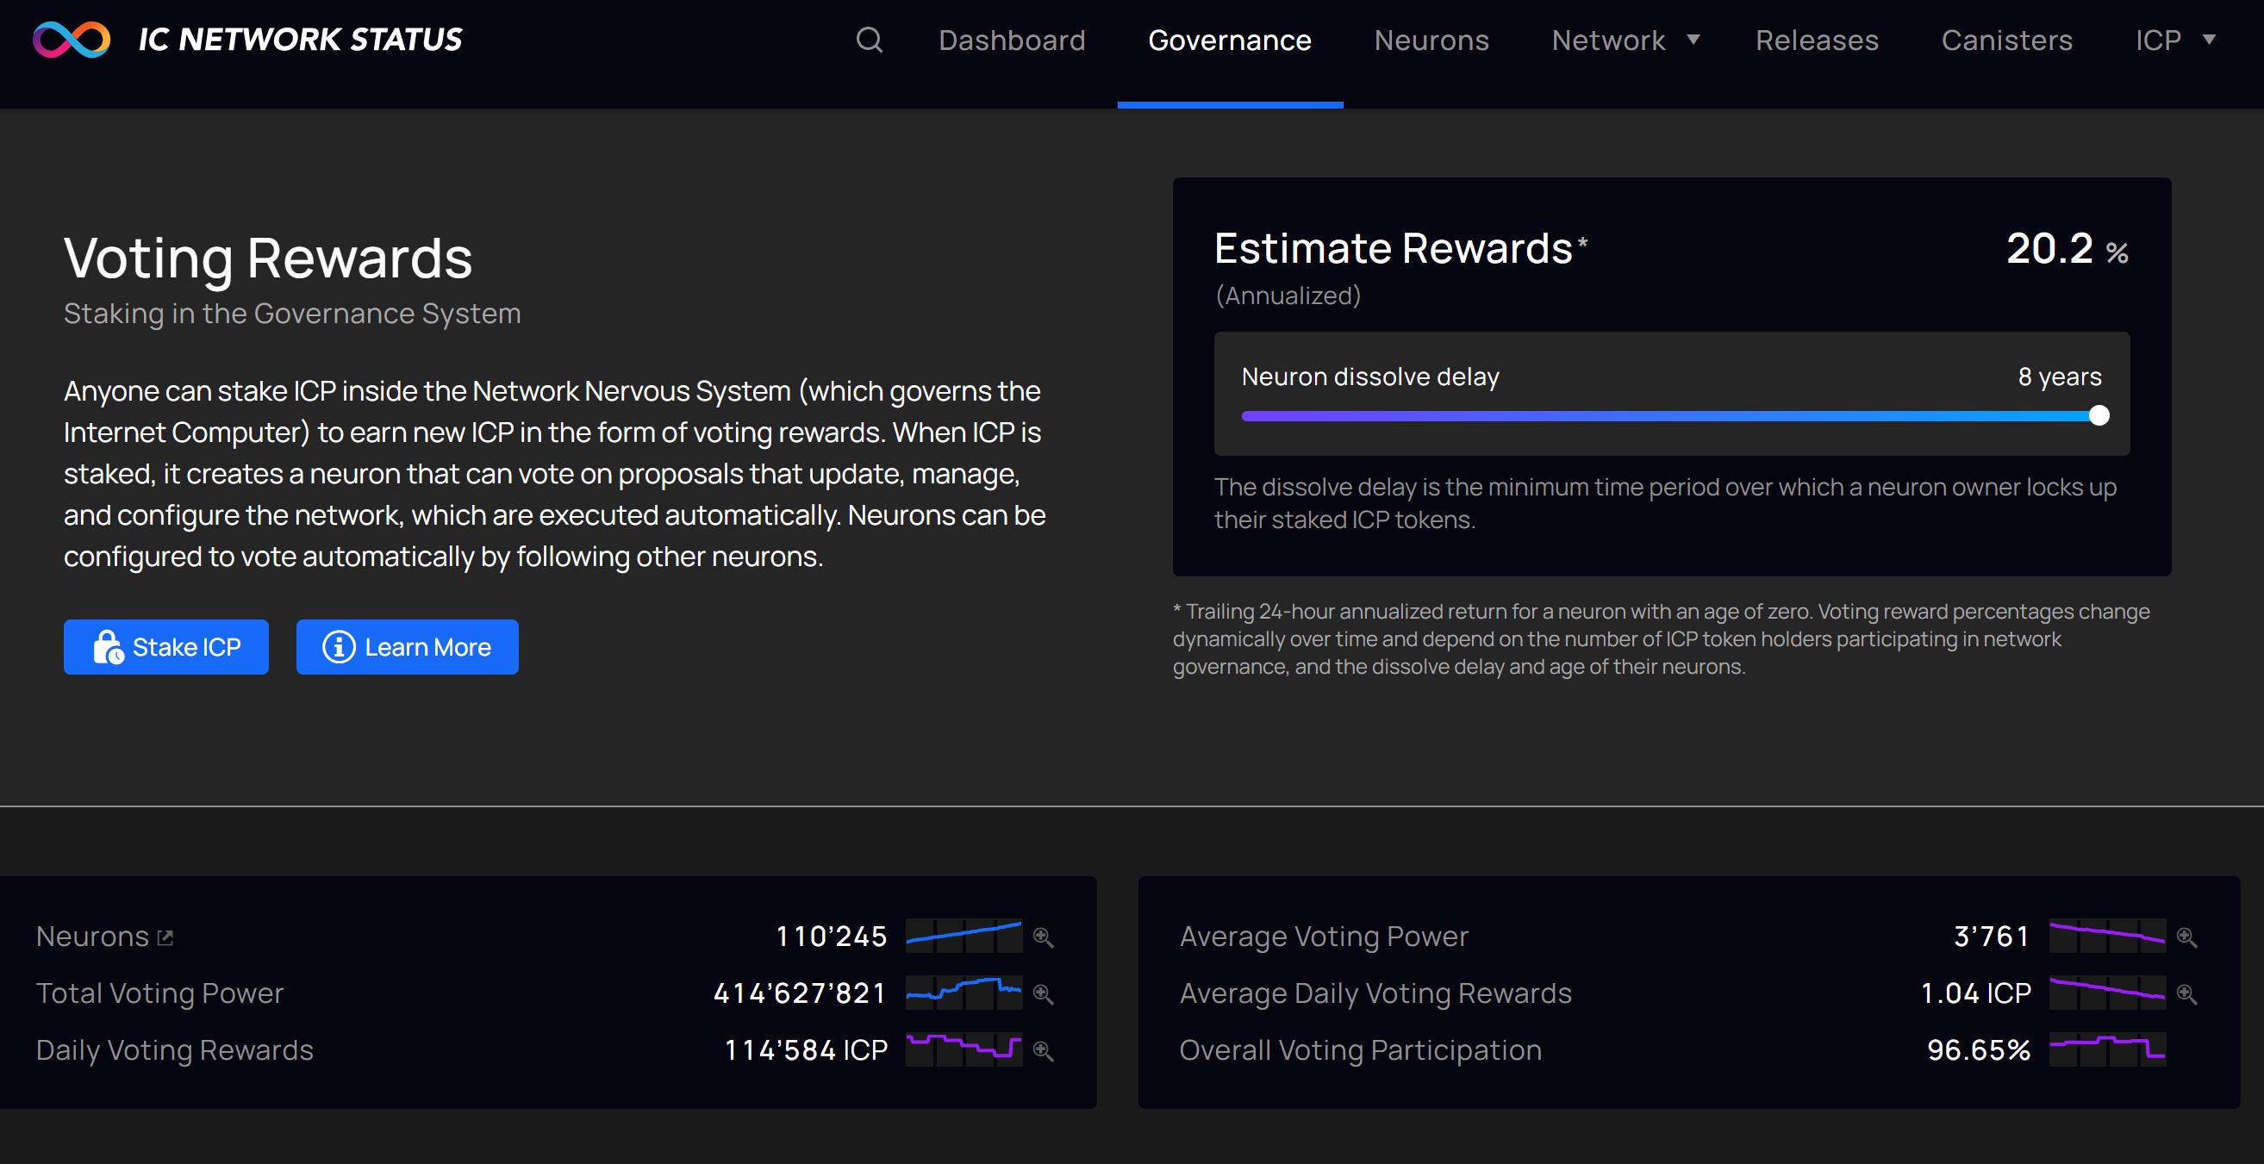
Task: Click the 96.65% participation value
Action: pyautogui.click(x=1979, y=1049)
